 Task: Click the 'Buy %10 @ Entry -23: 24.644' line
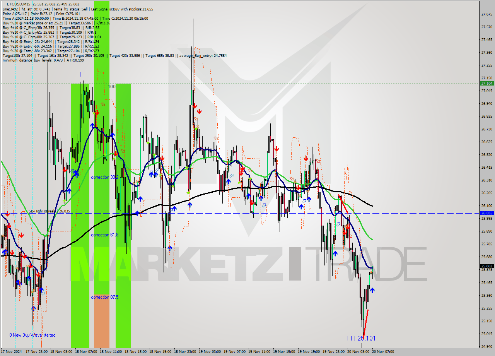coord(51,41)
